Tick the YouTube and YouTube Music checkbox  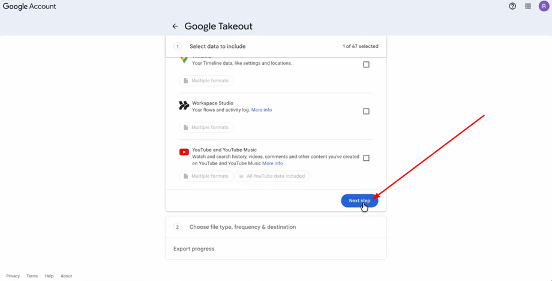(x=366, y=158)
